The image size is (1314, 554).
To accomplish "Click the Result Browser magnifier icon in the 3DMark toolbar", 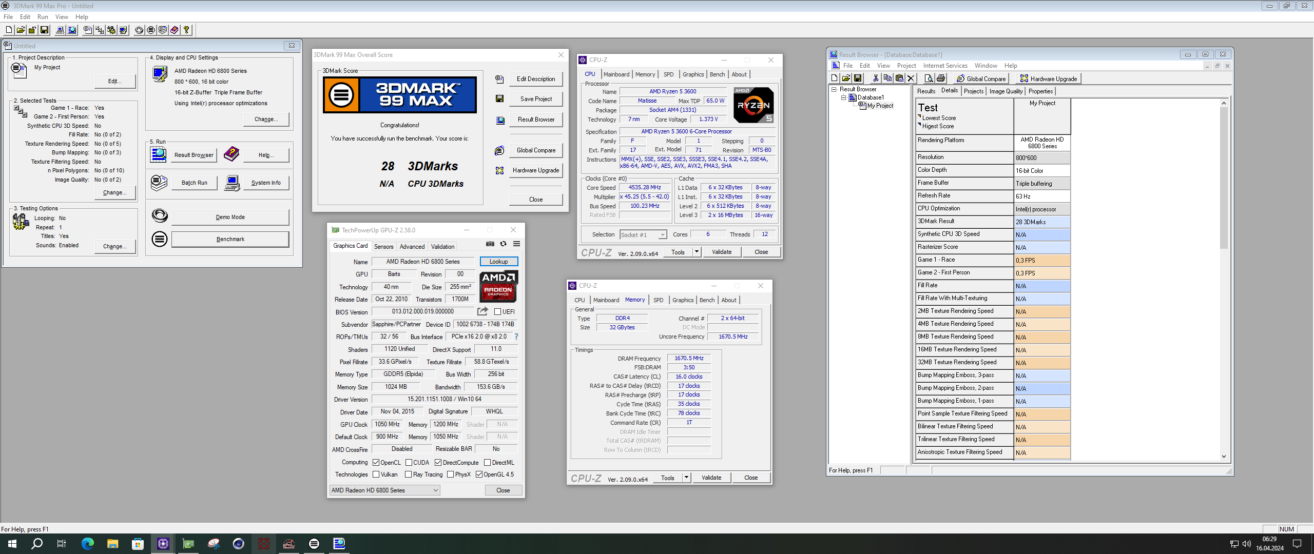I will pyautogui.click(x=72, y=30).
